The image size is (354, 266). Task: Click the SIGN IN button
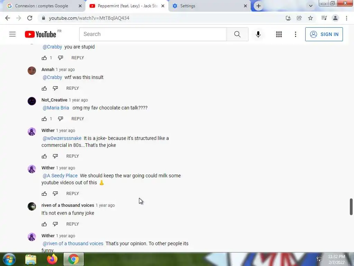[324, 34]
